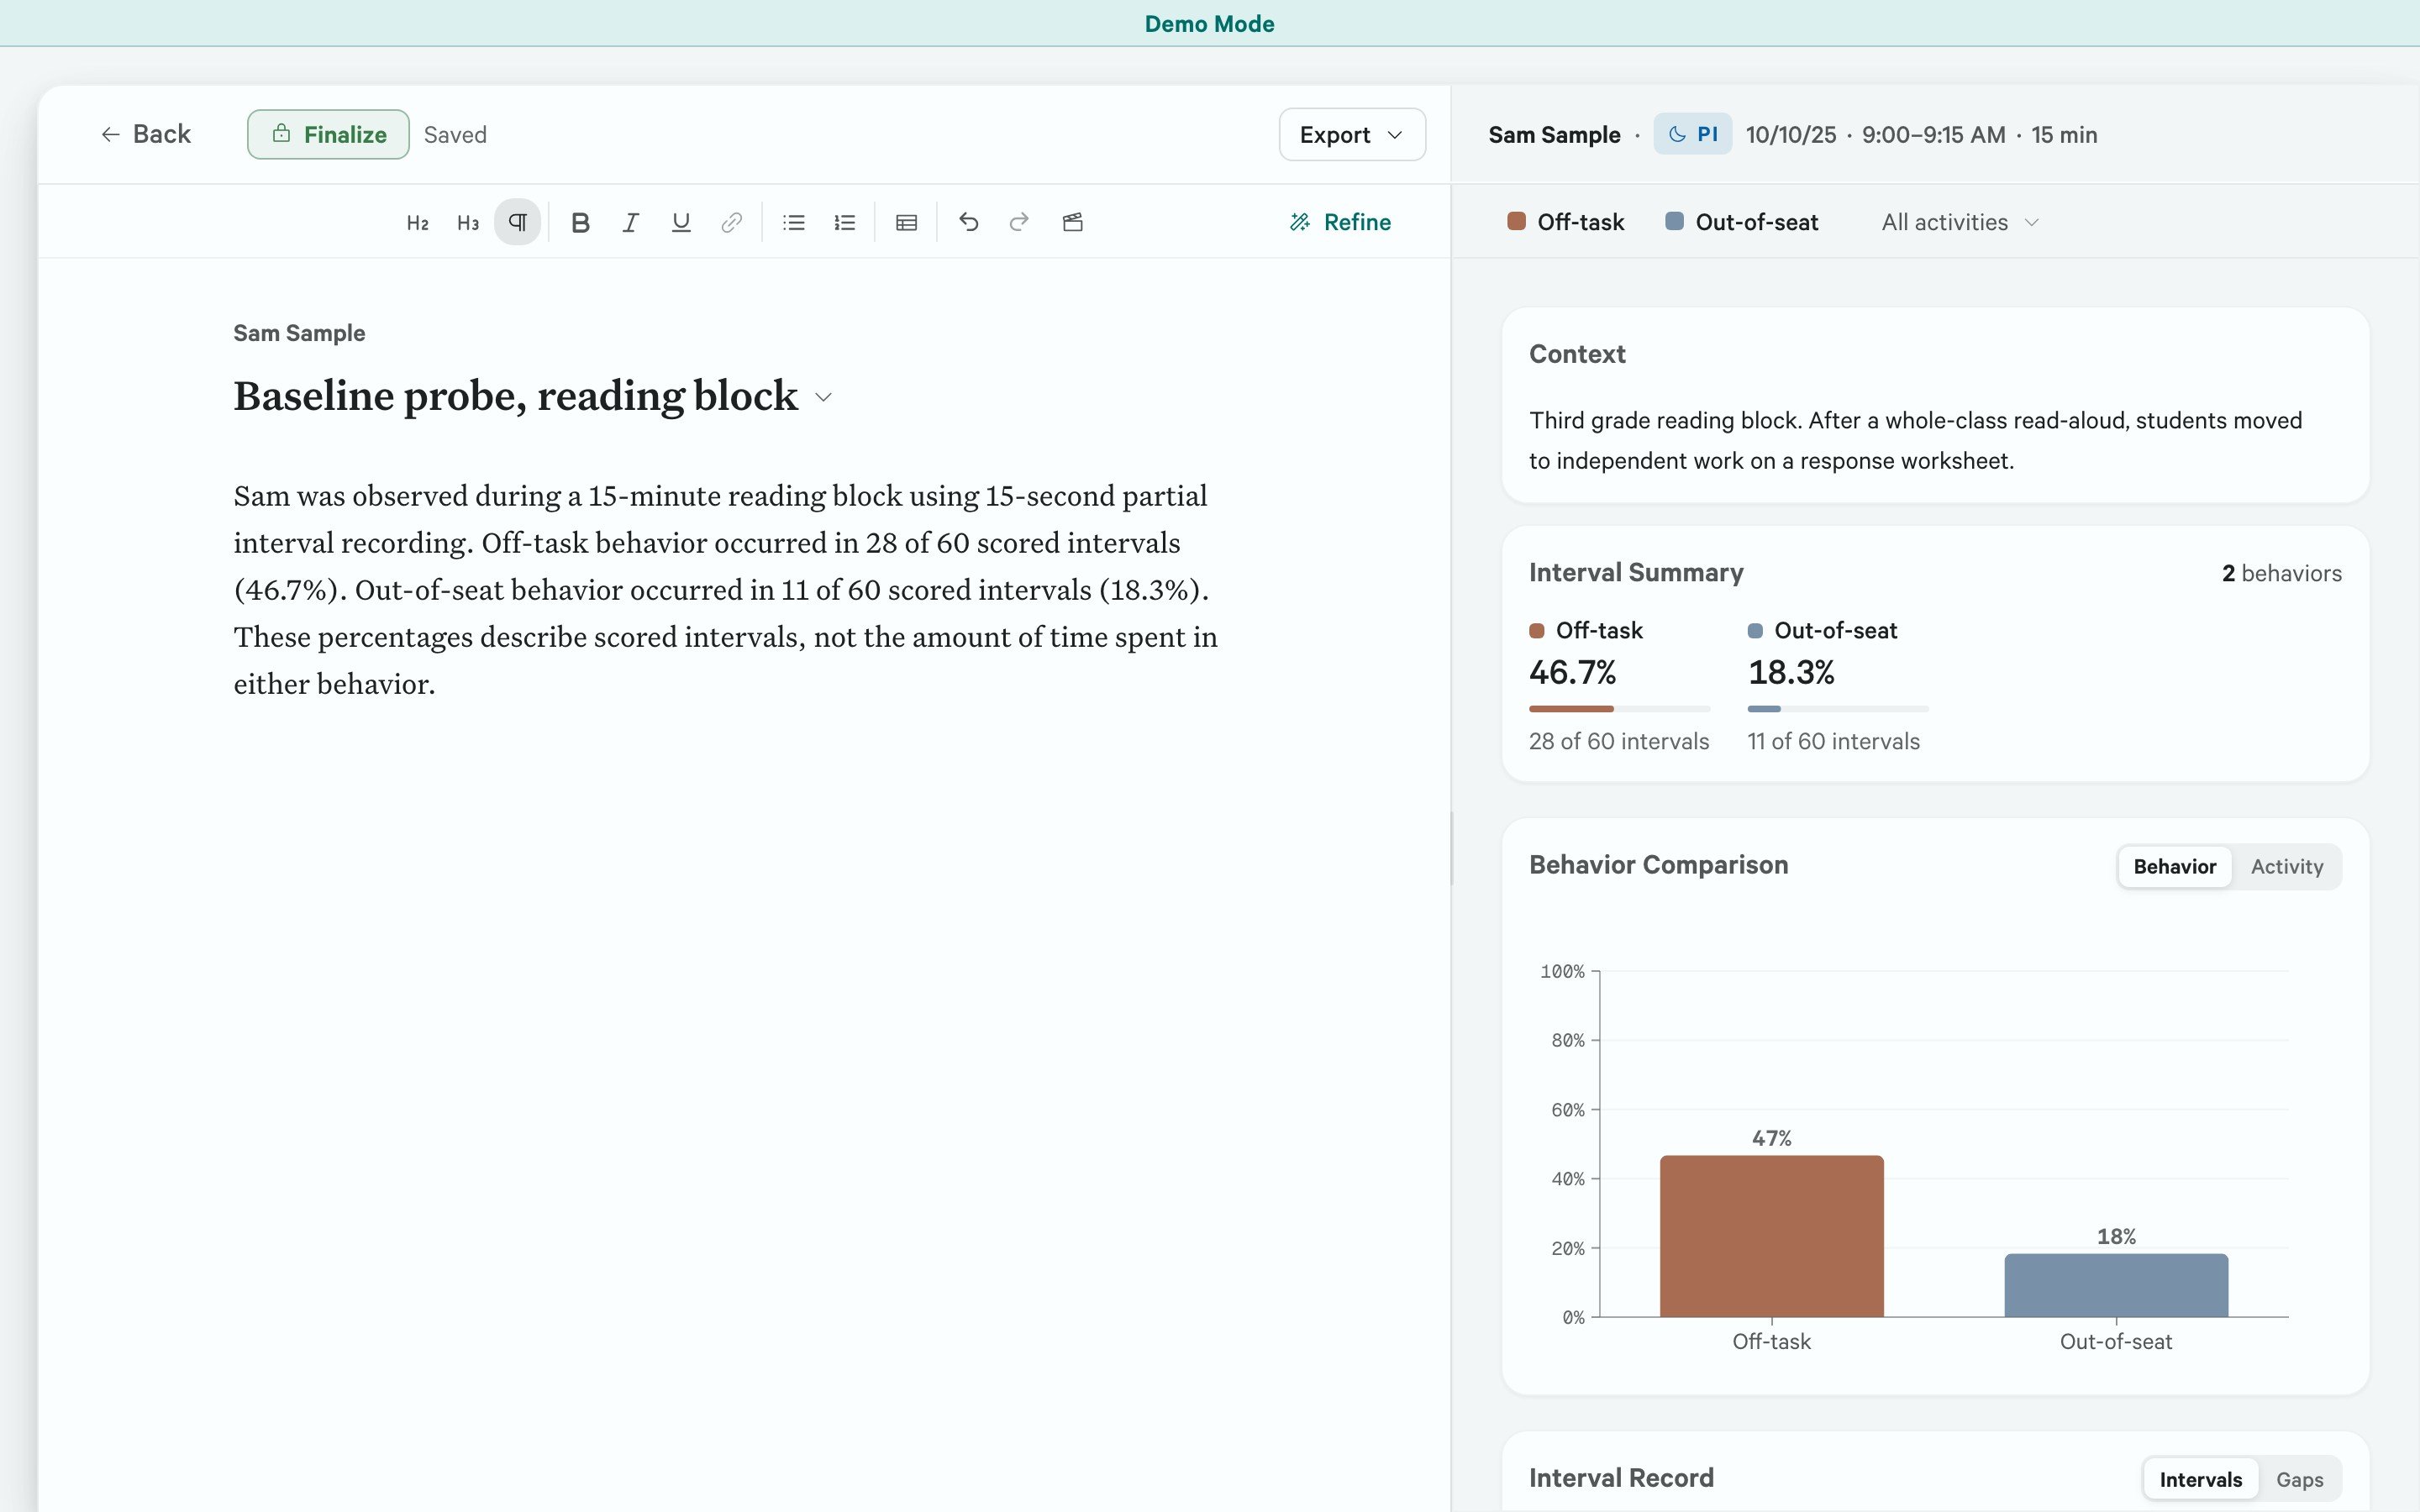Click the PI recording type badge
The height and width of the screenshot is (1512, 2420).
1692,134
